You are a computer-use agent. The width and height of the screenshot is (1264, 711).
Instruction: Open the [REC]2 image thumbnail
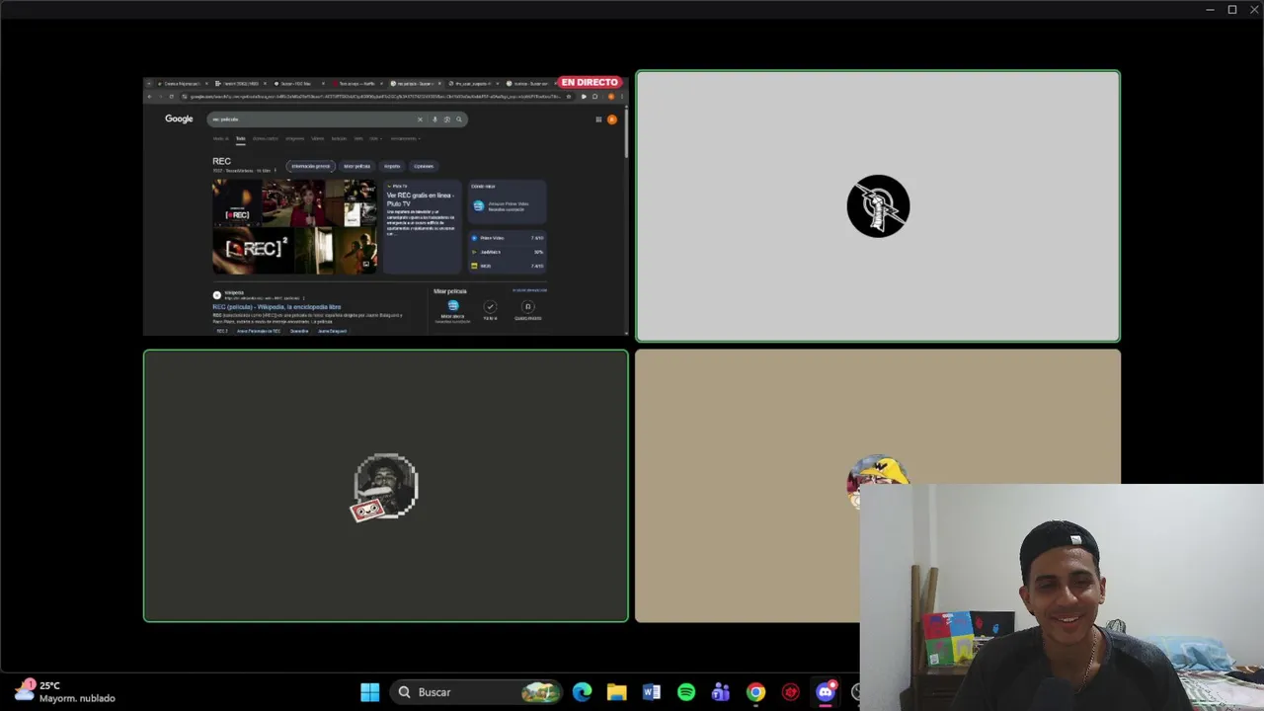point(253,250)
